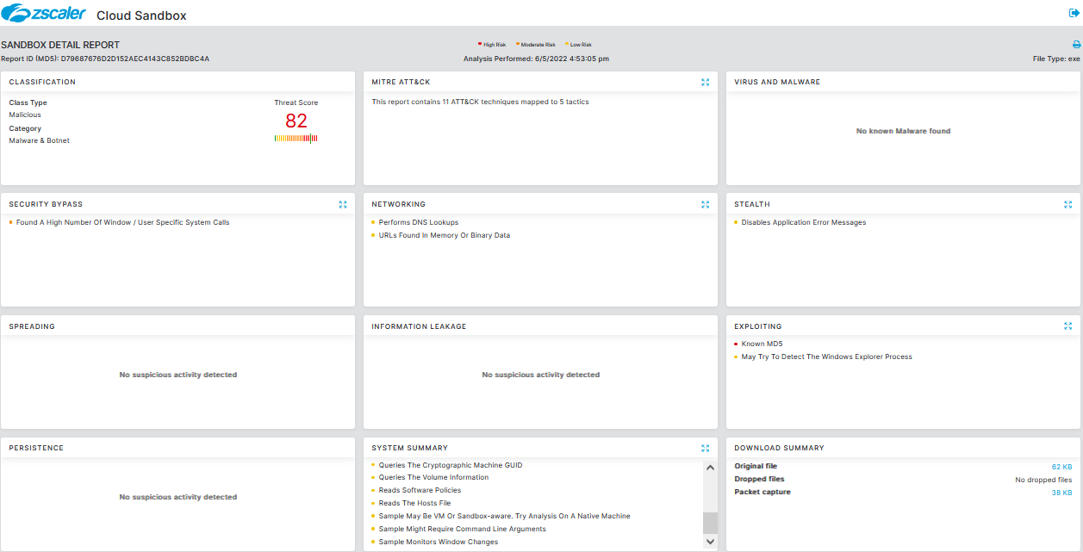Viewport: 1083px width, 552px height.
Task: Click the 'Malware & Botnet' category value
Action: 40,140
